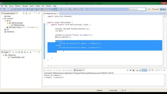Switch to Java perspective
167x94 pixels.
tap(163, 9)
